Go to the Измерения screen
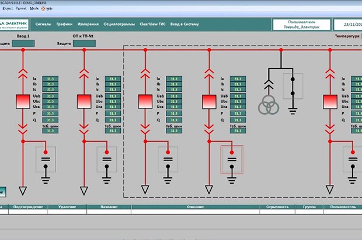The height and width of the screenshot is (240, 362). point(88,24)
